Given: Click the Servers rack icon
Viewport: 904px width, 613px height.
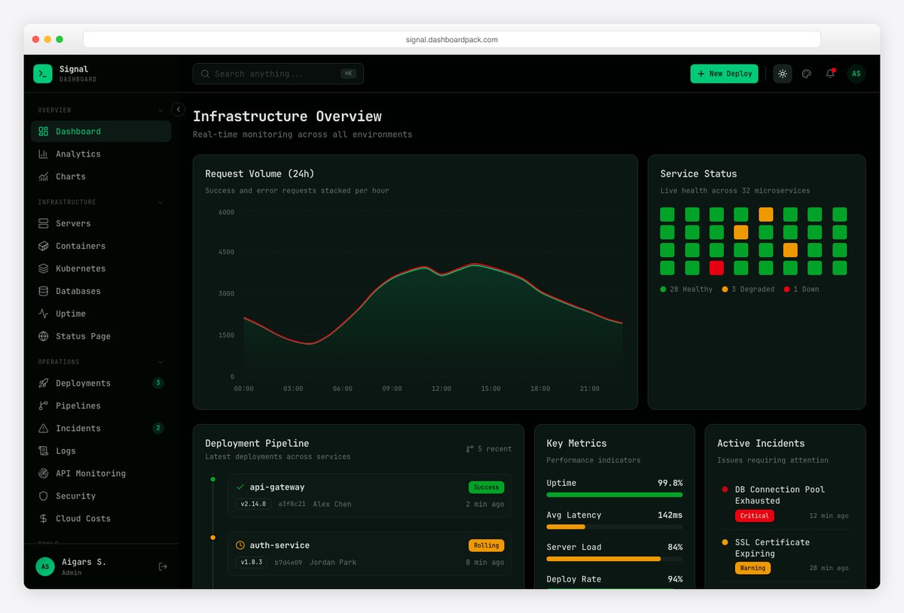Looking at the screenshot, I should click(x=43, y=223).
